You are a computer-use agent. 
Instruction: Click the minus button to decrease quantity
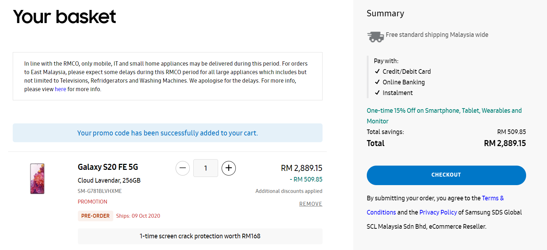pos(183,168)
